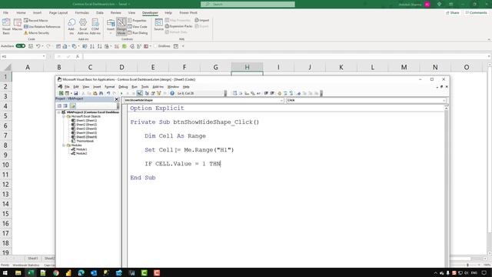
Task: Click Share button in Excel
Action: (453, 12)
